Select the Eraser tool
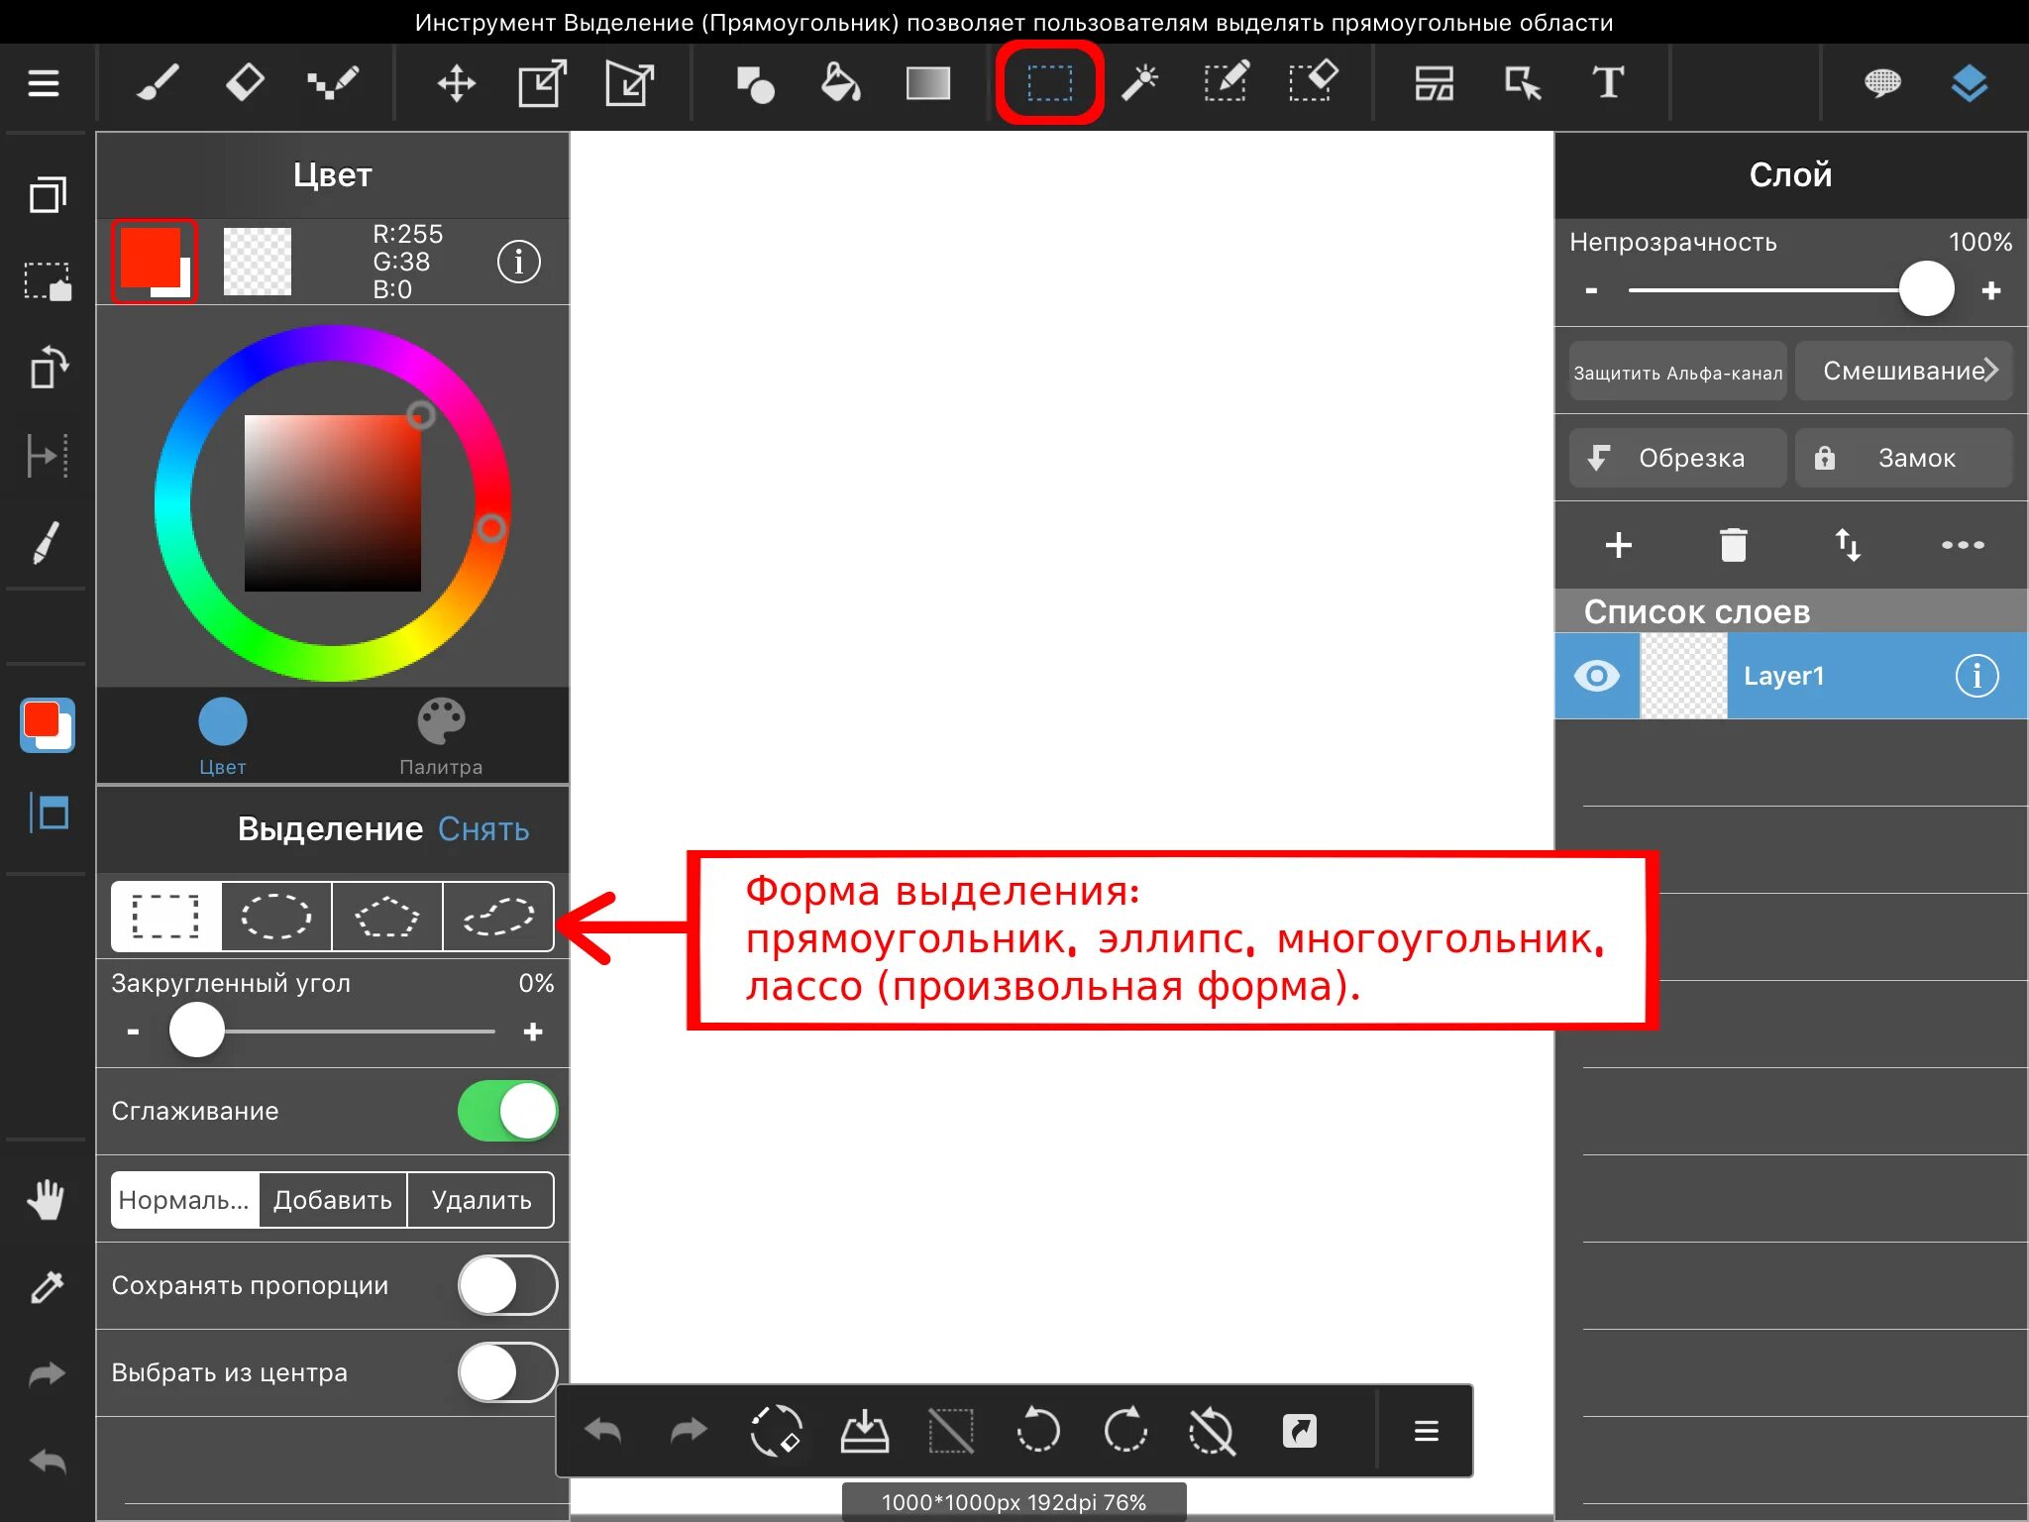Image resolution: width=2029 pixels, height=1522 pixels. pos(245,83)
